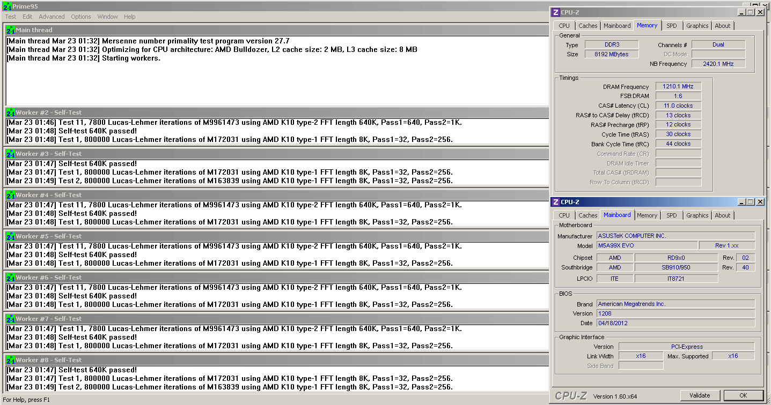The height and width of the screenshot is (405, 771).
Task: Click the Prime95 title bar application icon
Action: coord(7,6)
